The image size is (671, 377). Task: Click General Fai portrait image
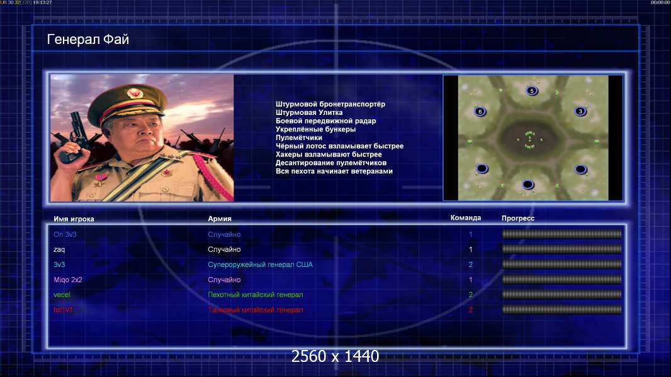pos(142,138)
